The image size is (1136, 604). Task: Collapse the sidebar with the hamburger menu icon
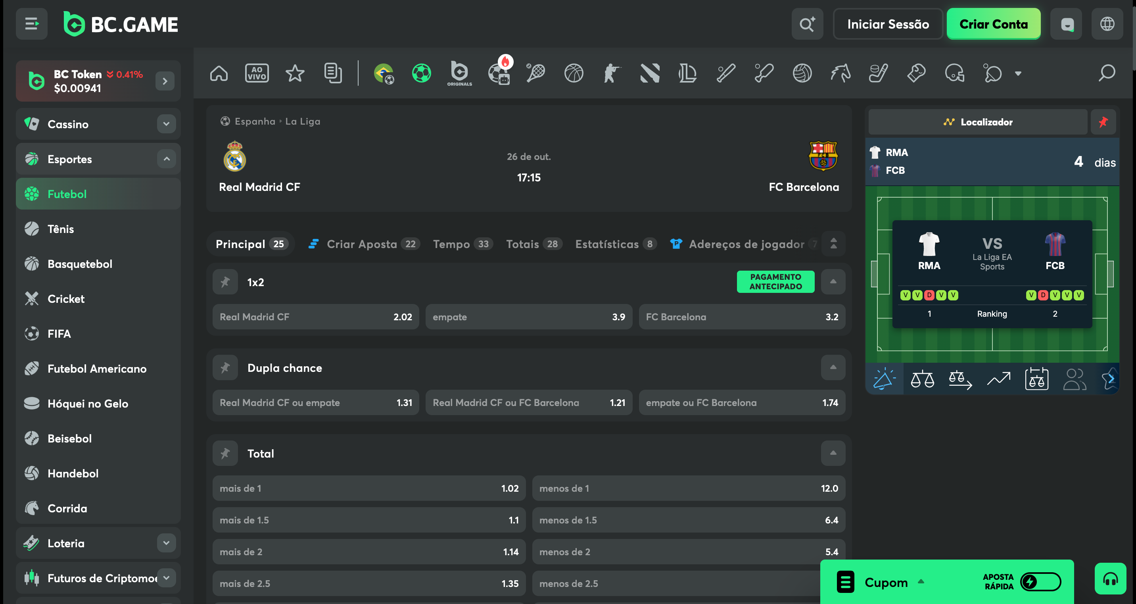click(x=31, y=24)
